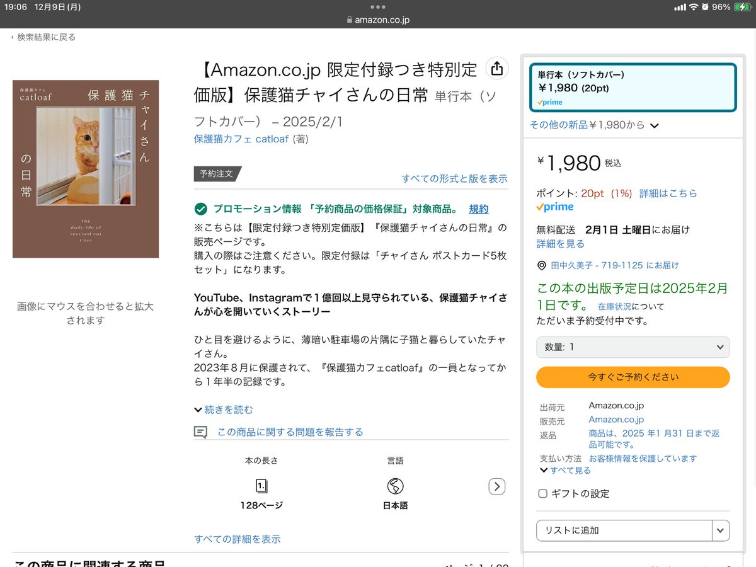Open the book cover image thumbnail
This screenshot has height=567, width=756.
(x=86, y=169)
